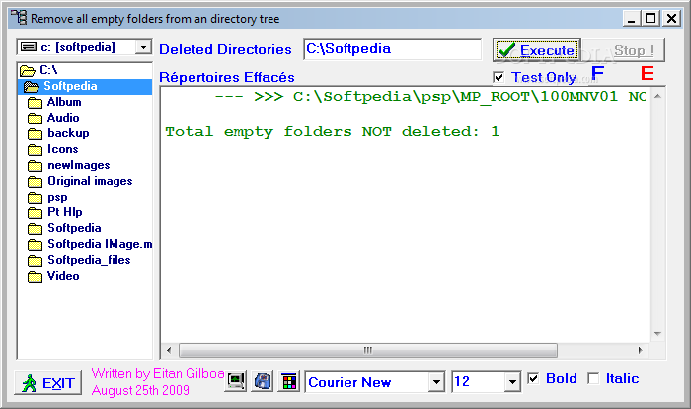The height and width of the screenshot is (409, 691).
Task: Click the Execute button with green checkmark
Action: [x=536, y=50]
